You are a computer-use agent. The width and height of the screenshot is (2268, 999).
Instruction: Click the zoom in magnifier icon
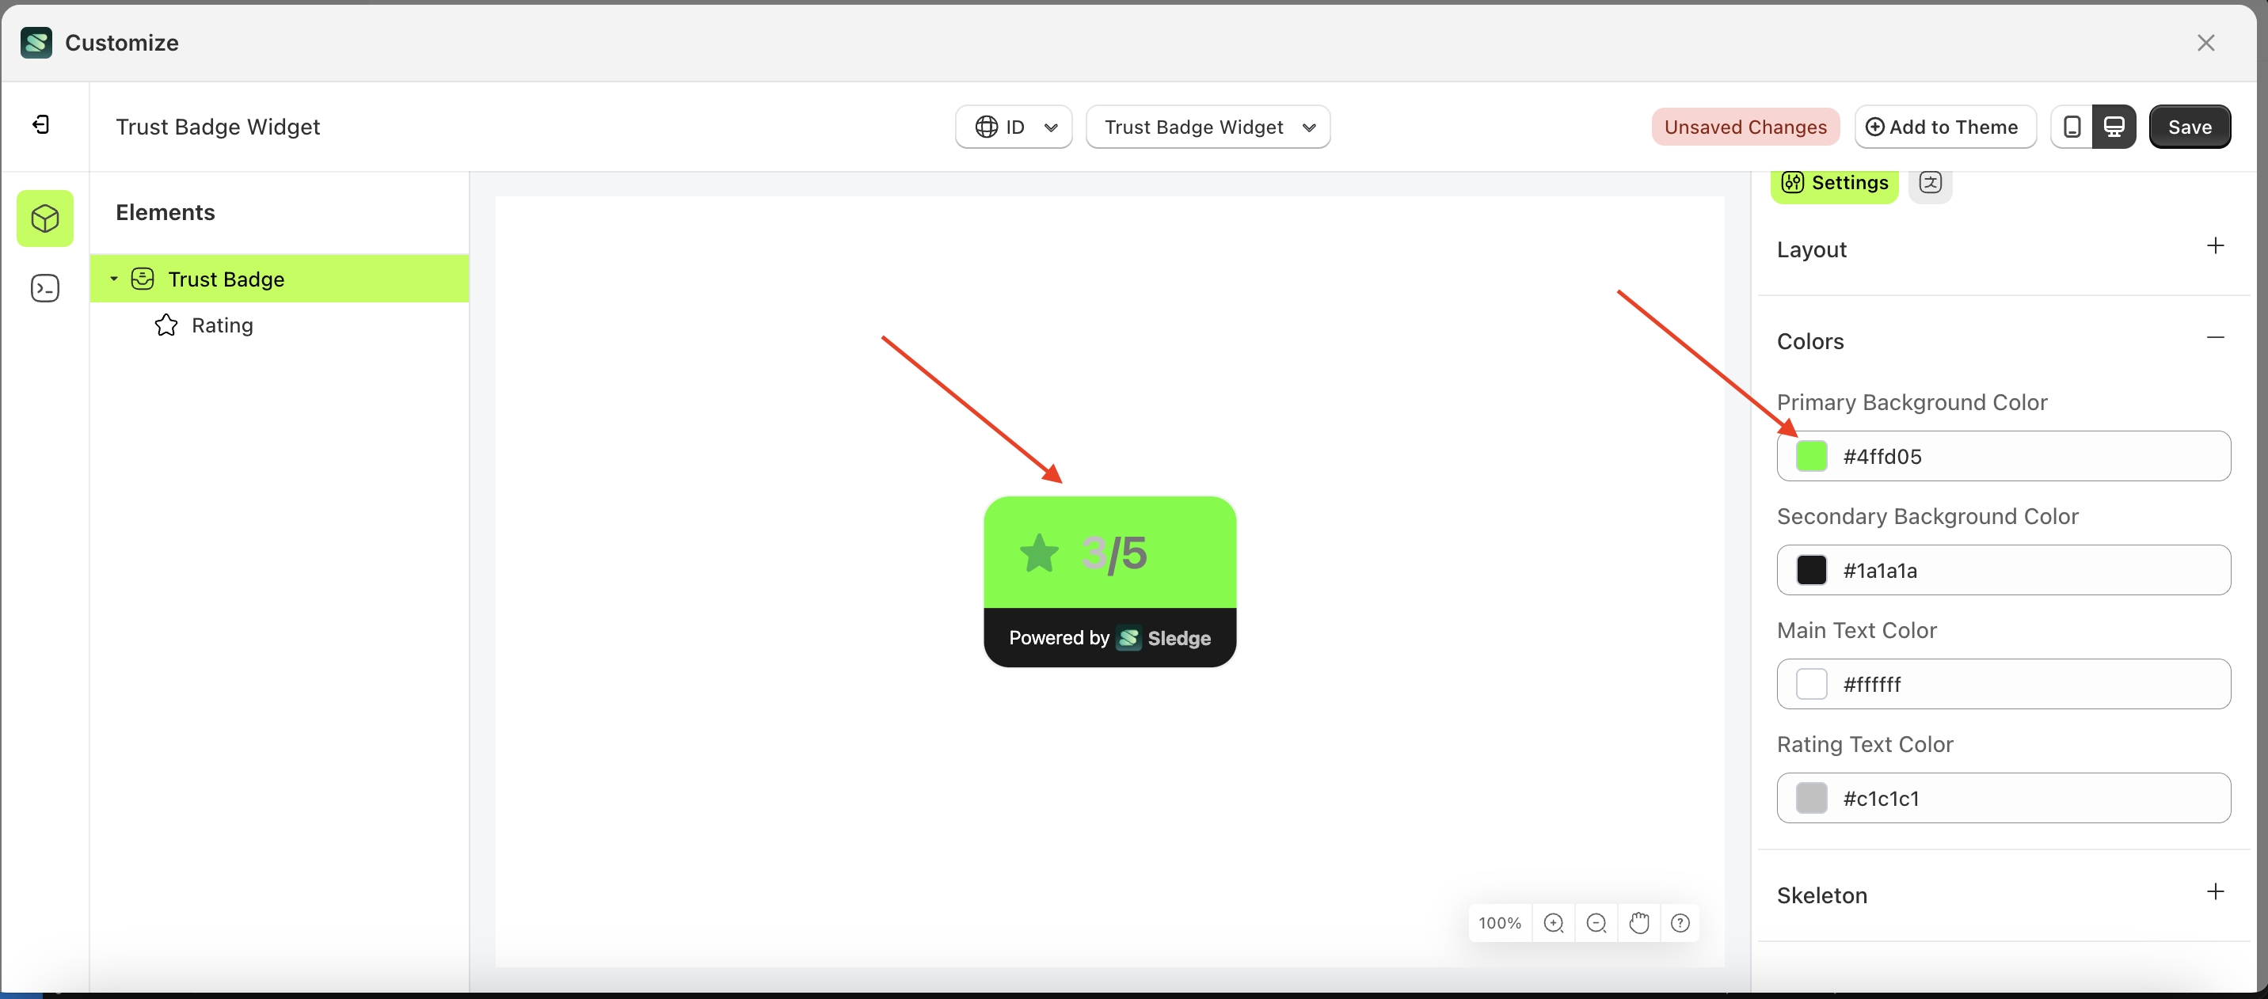pos(1553,922)
